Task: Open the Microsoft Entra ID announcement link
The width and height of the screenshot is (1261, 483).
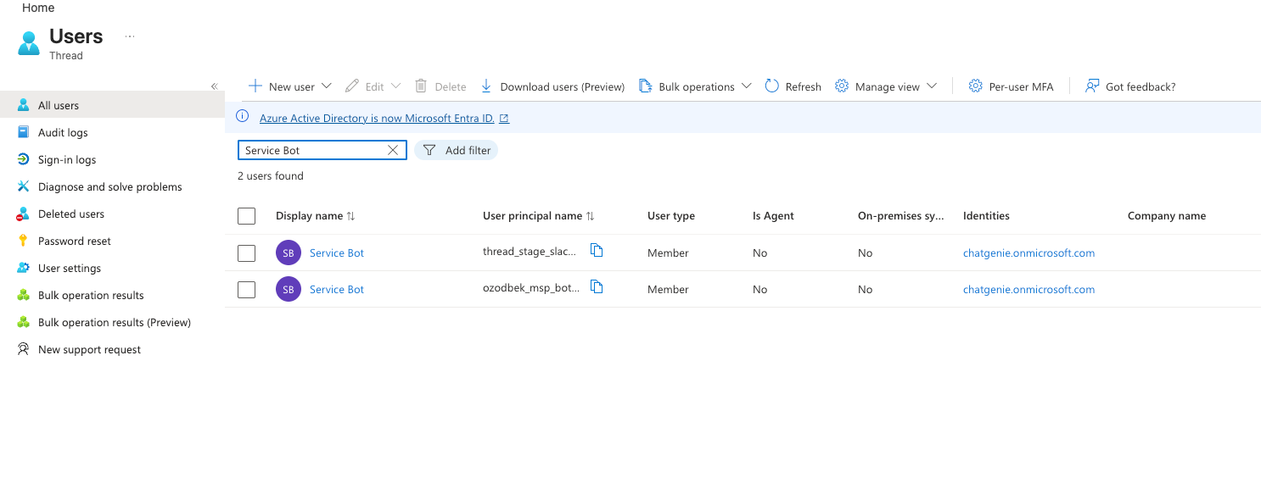Action: pyautogui.click(x=377, y=119)
